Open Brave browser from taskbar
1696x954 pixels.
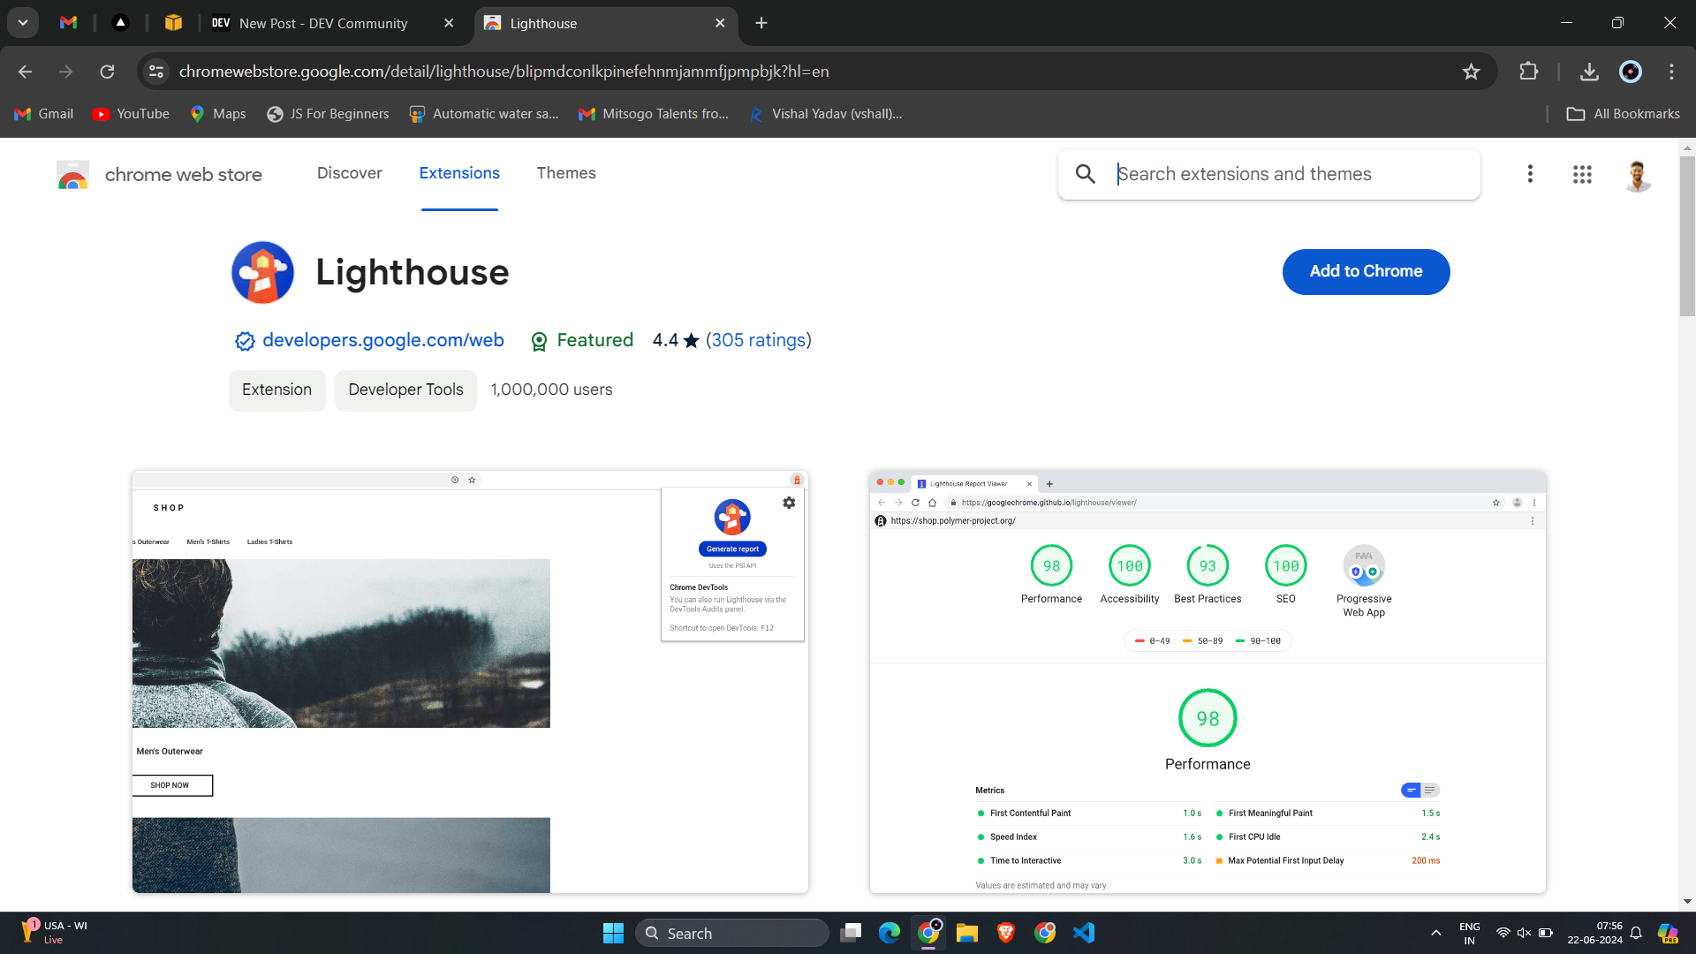[1006, 933]
